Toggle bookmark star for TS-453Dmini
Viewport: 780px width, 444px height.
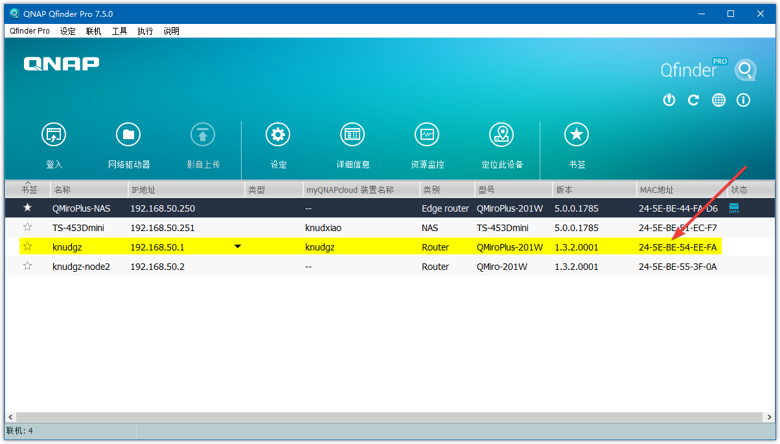(27, 227)
